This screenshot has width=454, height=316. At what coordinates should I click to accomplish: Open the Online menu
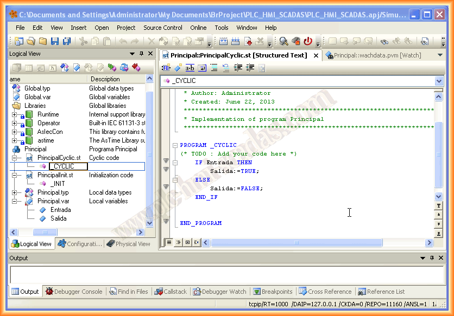click(198, 28)
